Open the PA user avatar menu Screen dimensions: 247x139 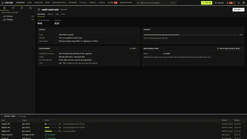click(244, 3)
